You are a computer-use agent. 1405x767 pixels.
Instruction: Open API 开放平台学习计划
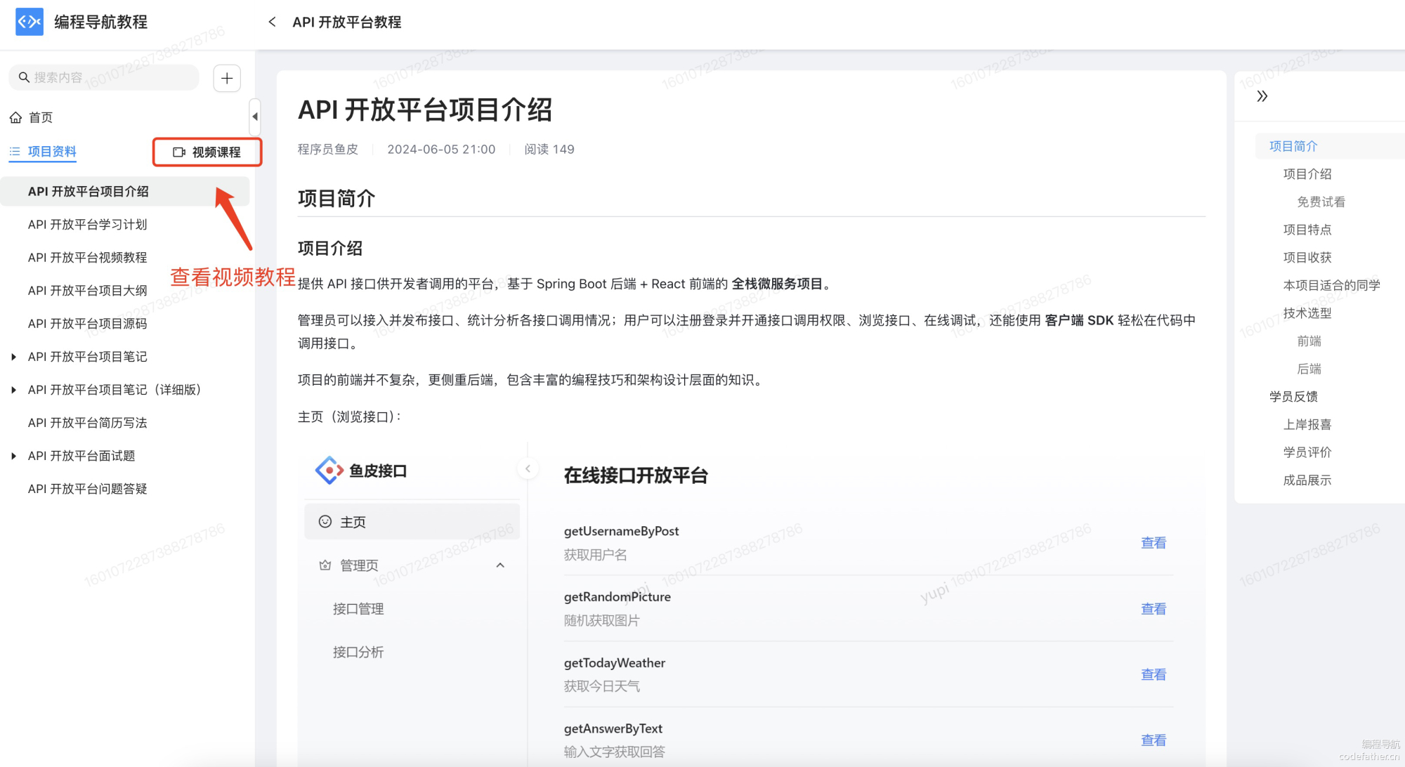[88, 225]
